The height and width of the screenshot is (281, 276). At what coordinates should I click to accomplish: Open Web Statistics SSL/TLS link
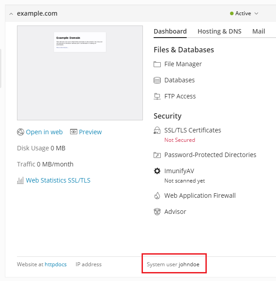pyautogui.click(x=58, y=180)
